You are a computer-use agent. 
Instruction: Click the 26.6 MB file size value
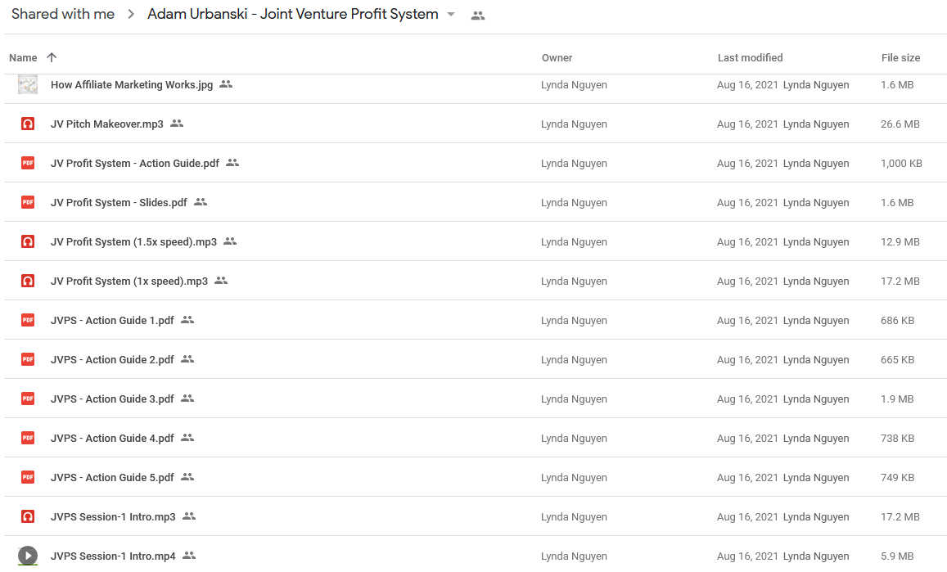point(900,124)
